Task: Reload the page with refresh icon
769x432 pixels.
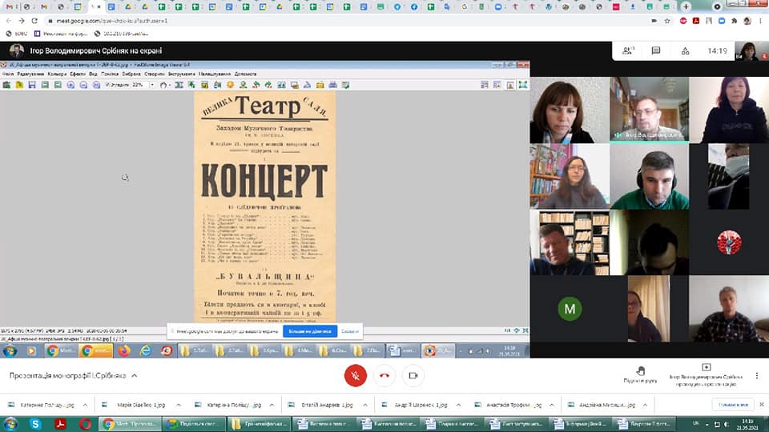Action: 33,20
